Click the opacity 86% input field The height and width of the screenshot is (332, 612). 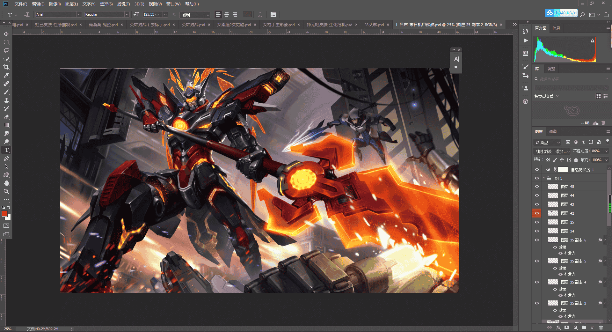coord(597,151)
